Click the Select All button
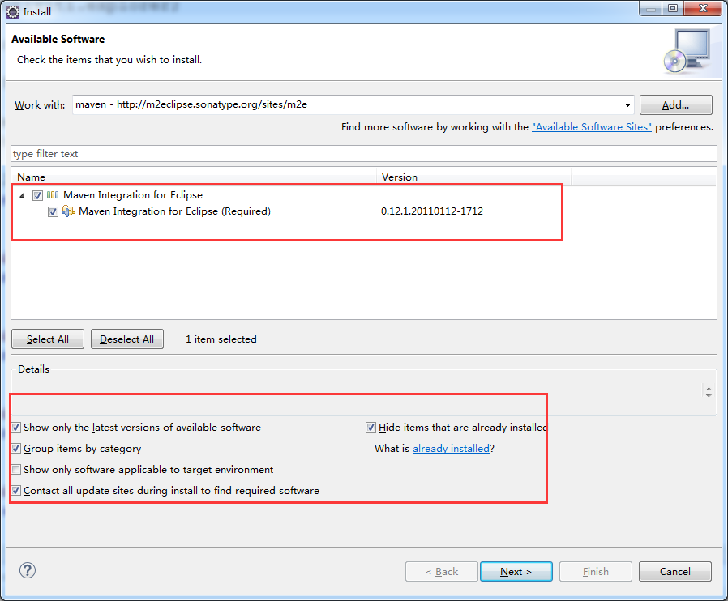Image resolution: width=728 pixels, height=601 pixels. coord(48,339)
